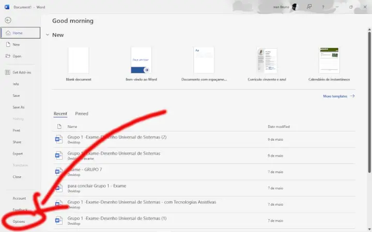Image resolution: width=372 pixels, height=232 pixels.
Task: Create a Blank document
Action: coord(79,64)
